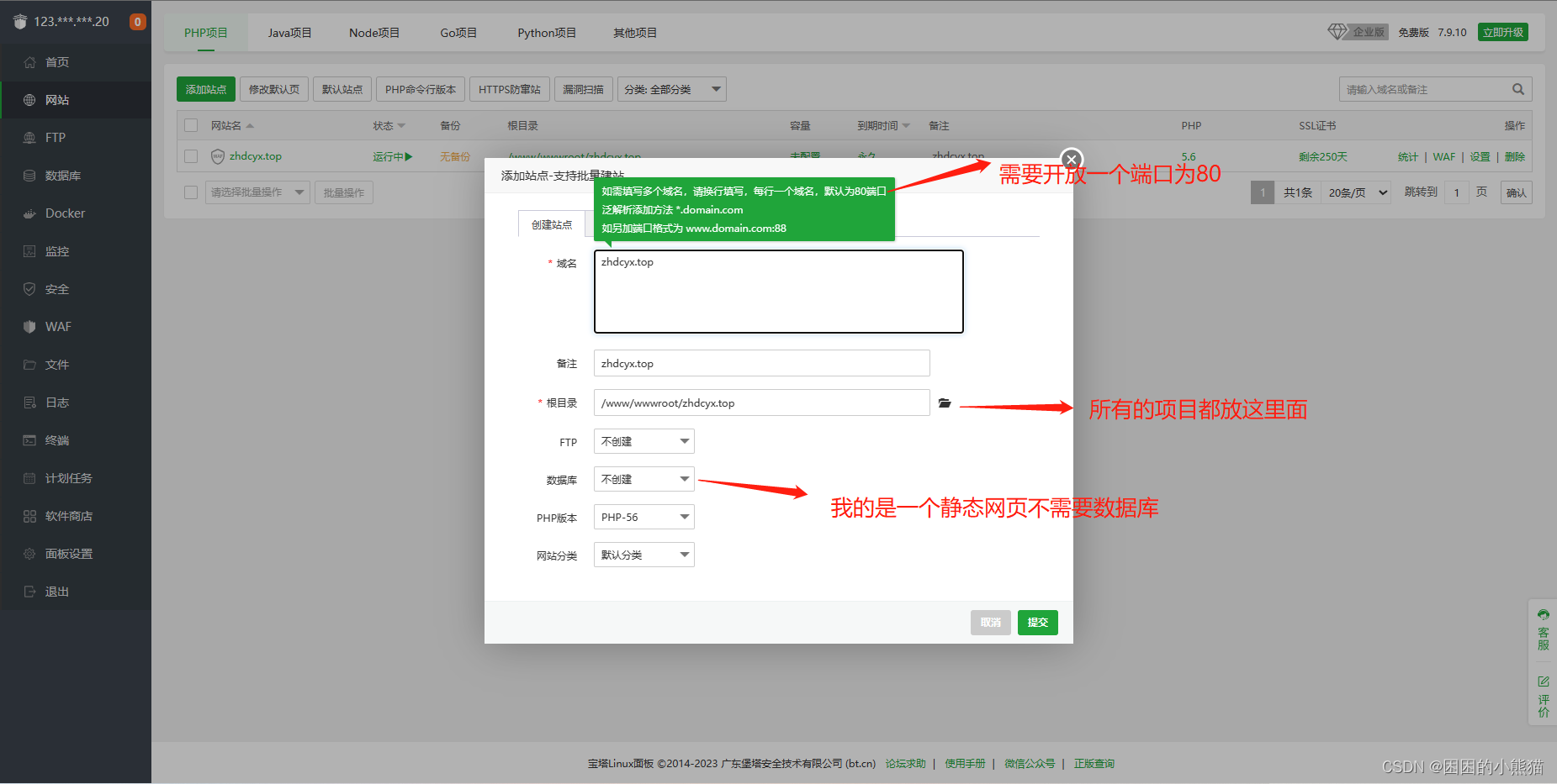Click the 取消 cancel button
This screenshot has width=1557, height=784.
pos(990,623)
